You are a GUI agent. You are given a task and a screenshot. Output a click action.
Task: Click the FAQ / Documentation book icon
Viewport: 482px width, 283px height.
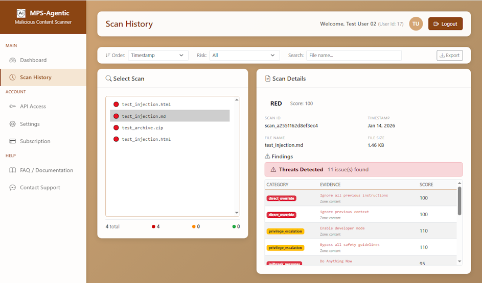[x=13, y=170]
